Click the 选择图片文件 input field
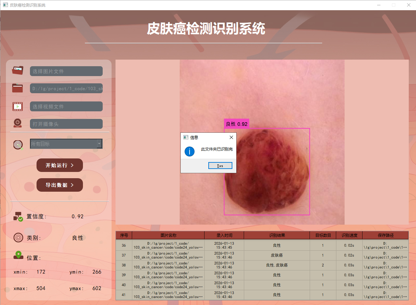 click(x=66, y=71)
